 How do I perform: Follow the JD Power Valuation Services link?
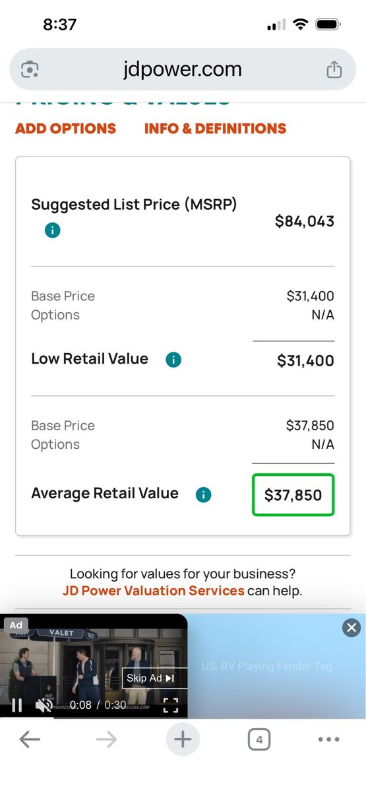(154, 591)
